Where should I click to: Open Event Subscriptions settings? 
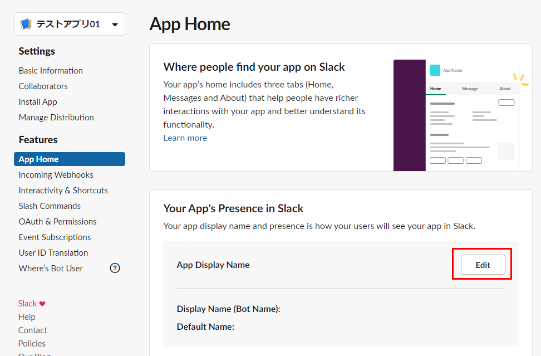[55, 237]
